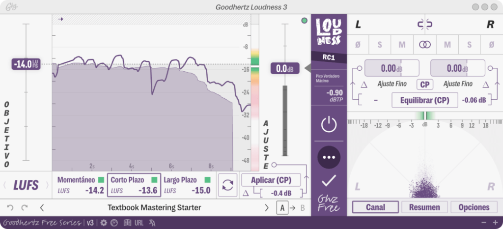Click the left channel Ajuste Fino delta triangle
503x229 pixels.
click(x=364, y=85)
